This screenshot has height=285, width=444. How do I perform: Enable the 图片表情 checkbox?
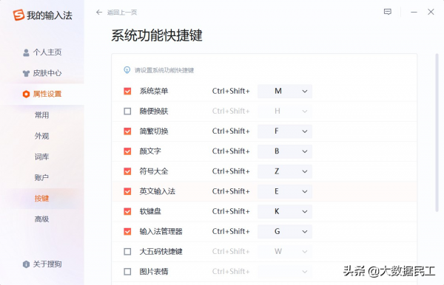[127, 272]
